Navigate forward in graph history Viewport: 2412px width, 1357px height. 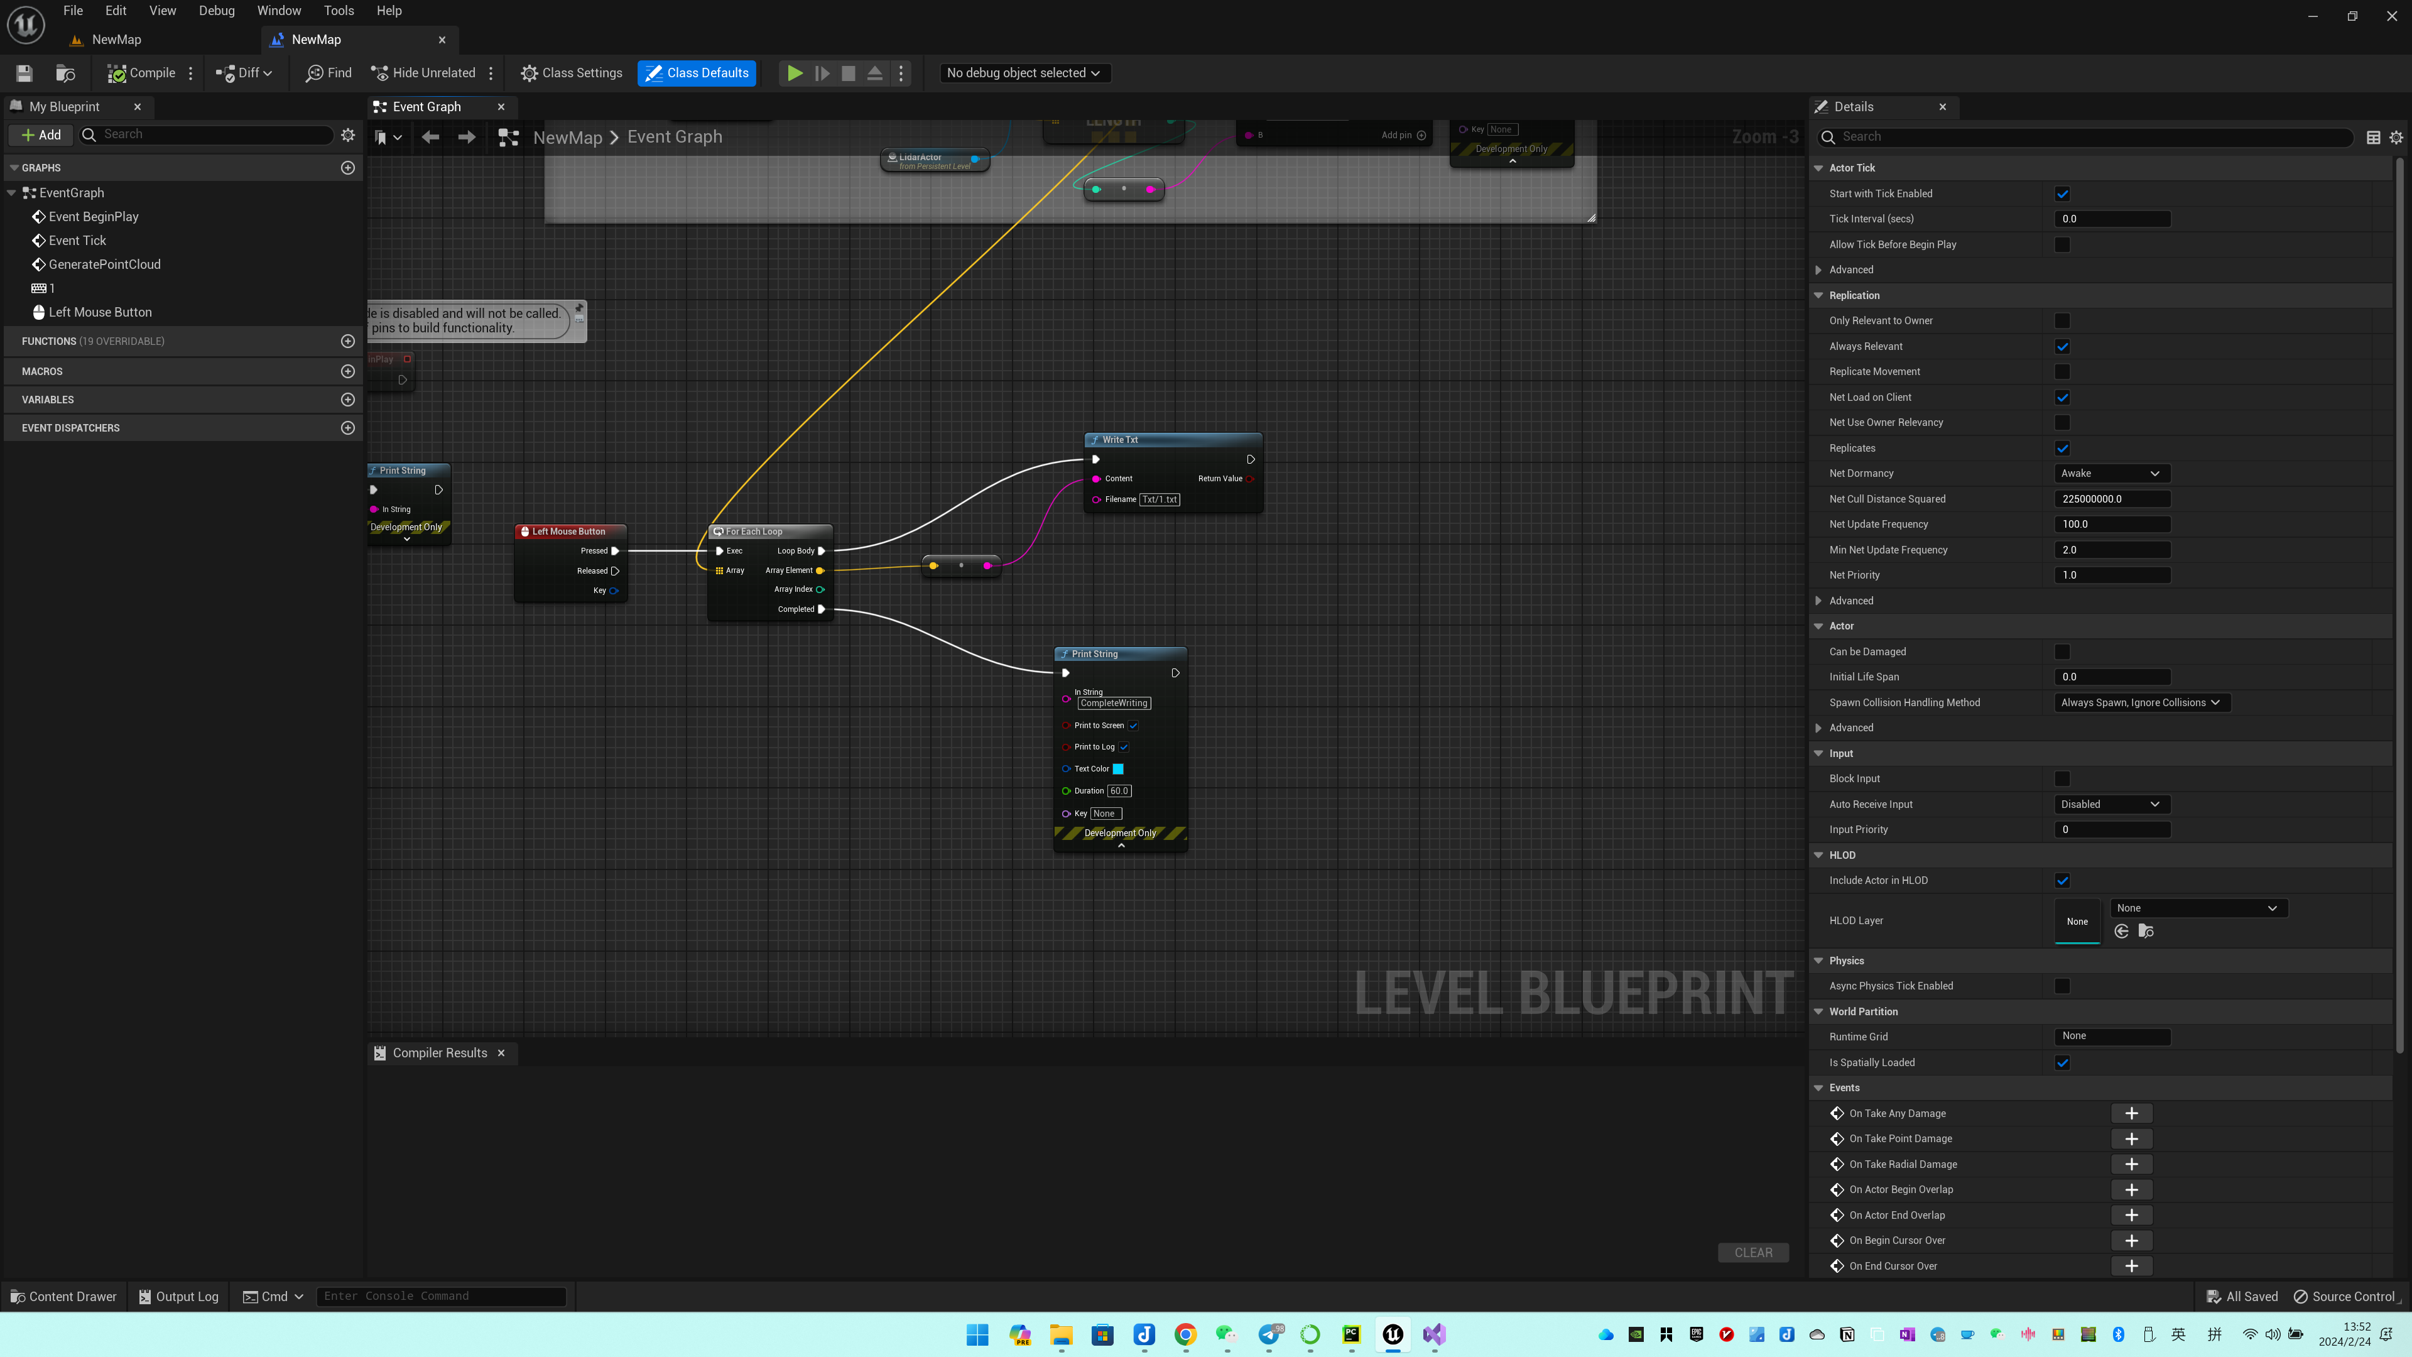coord(466,137)
